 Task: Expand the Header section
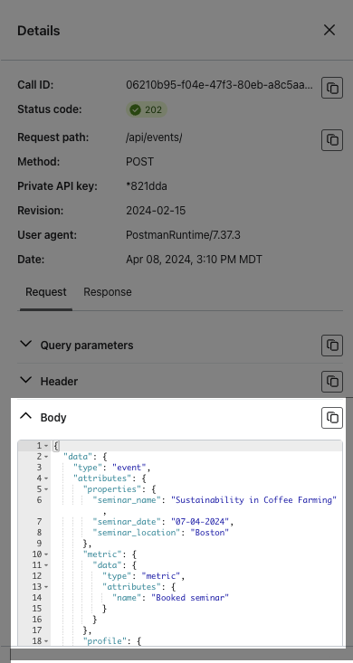(x=26, y=380)
